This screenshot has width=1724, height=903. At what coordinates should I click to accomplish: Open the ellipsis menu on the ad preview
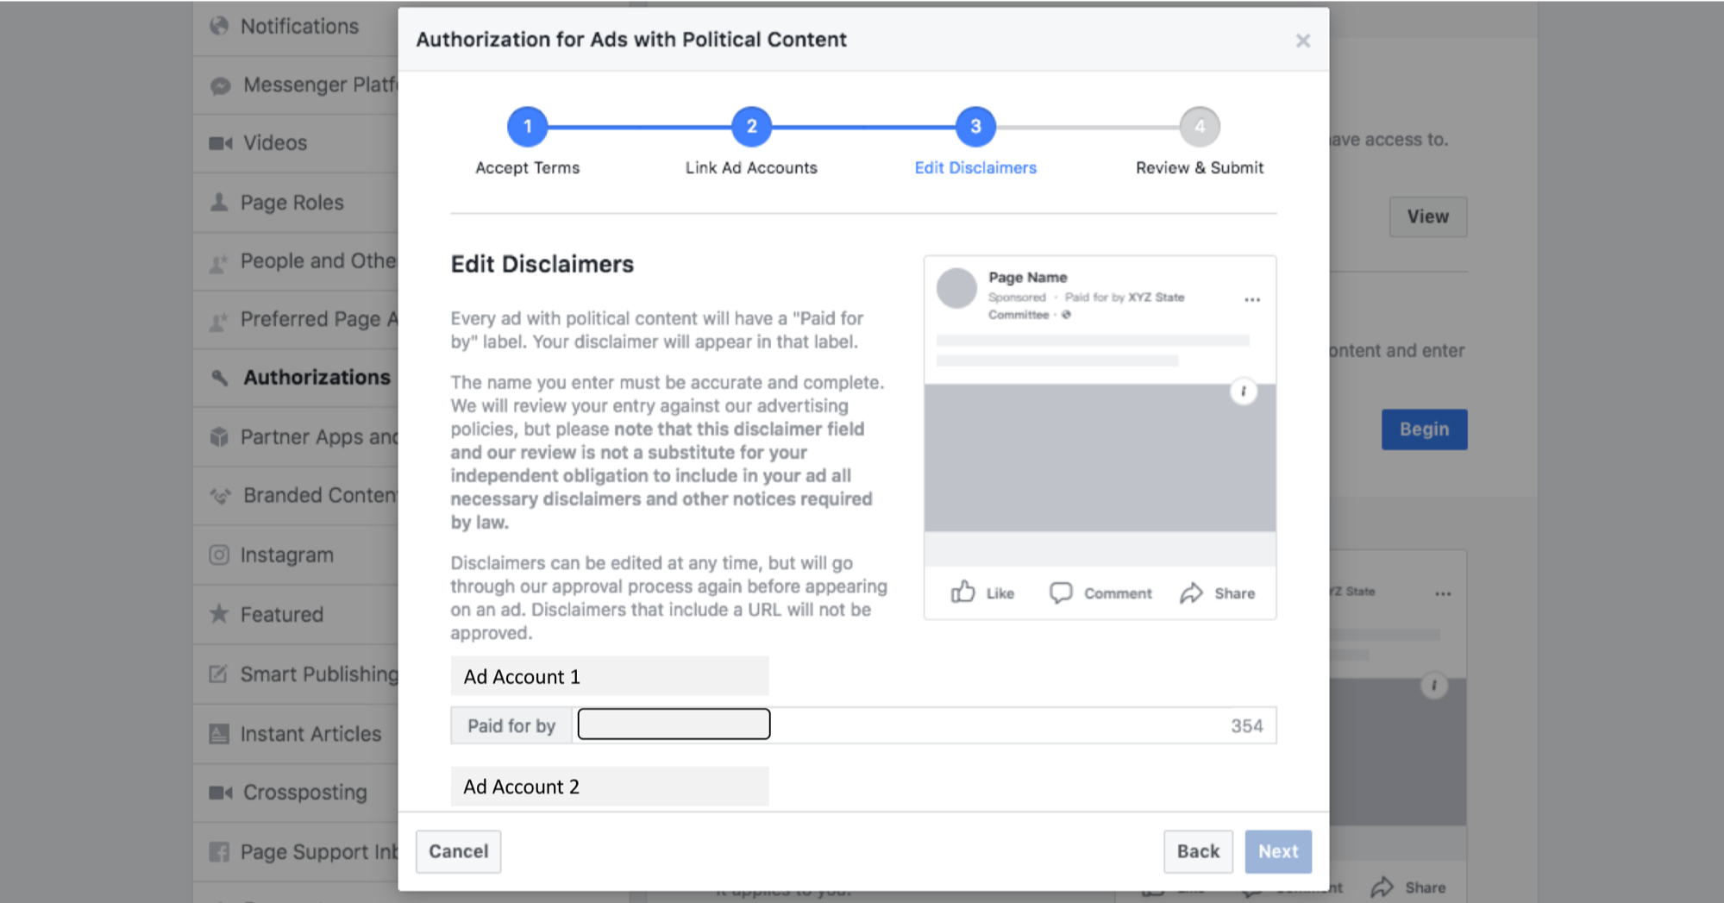pyautogui.click(x=1252, y=299)
